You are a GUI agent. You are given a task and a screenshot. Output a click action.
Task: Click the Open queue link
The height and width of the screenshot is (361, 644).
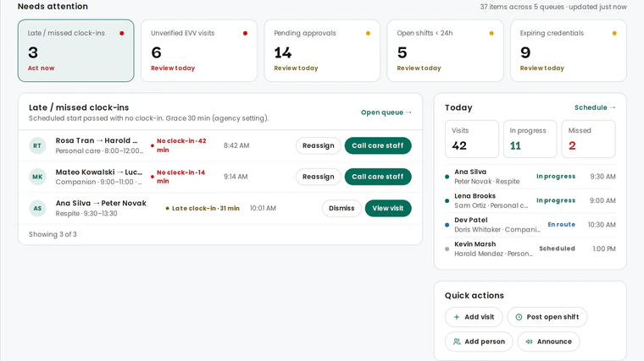pos(386,112)
